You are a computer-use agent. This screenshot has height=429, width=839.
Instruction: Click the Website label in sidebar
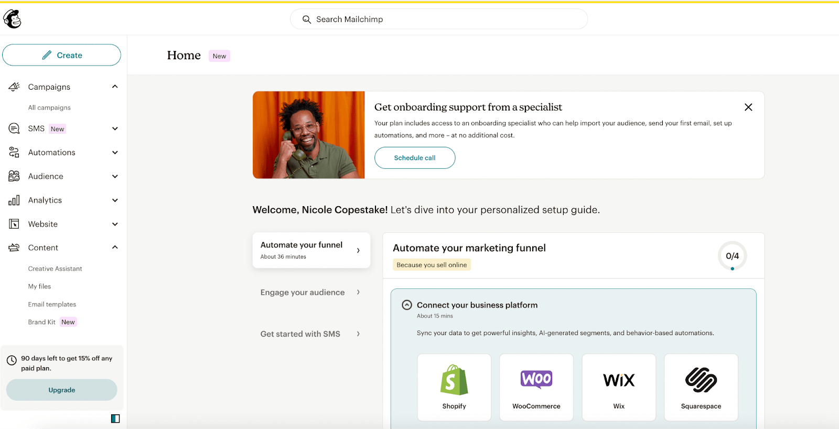[x=43, y=224]
